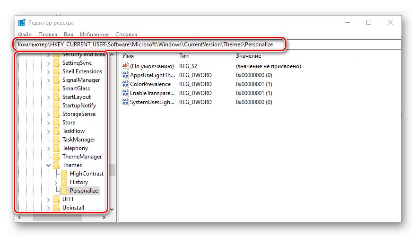The height and width of the screenshot is (238, 417).
Task: Select the Uninstall folder icon
Action: [x=56, y=208]
